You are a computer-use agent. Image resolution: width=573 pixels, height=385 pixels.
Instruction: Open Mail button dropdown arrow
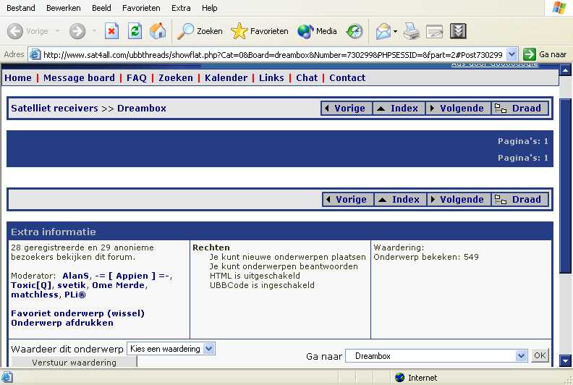coord(396,31)
